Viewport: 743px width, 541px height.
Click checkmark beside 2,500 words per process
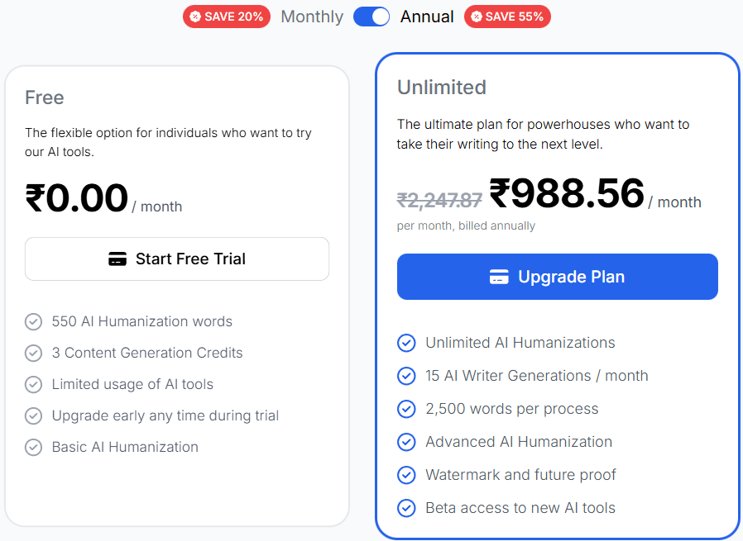pyautogui.click(x=406, y=409)
